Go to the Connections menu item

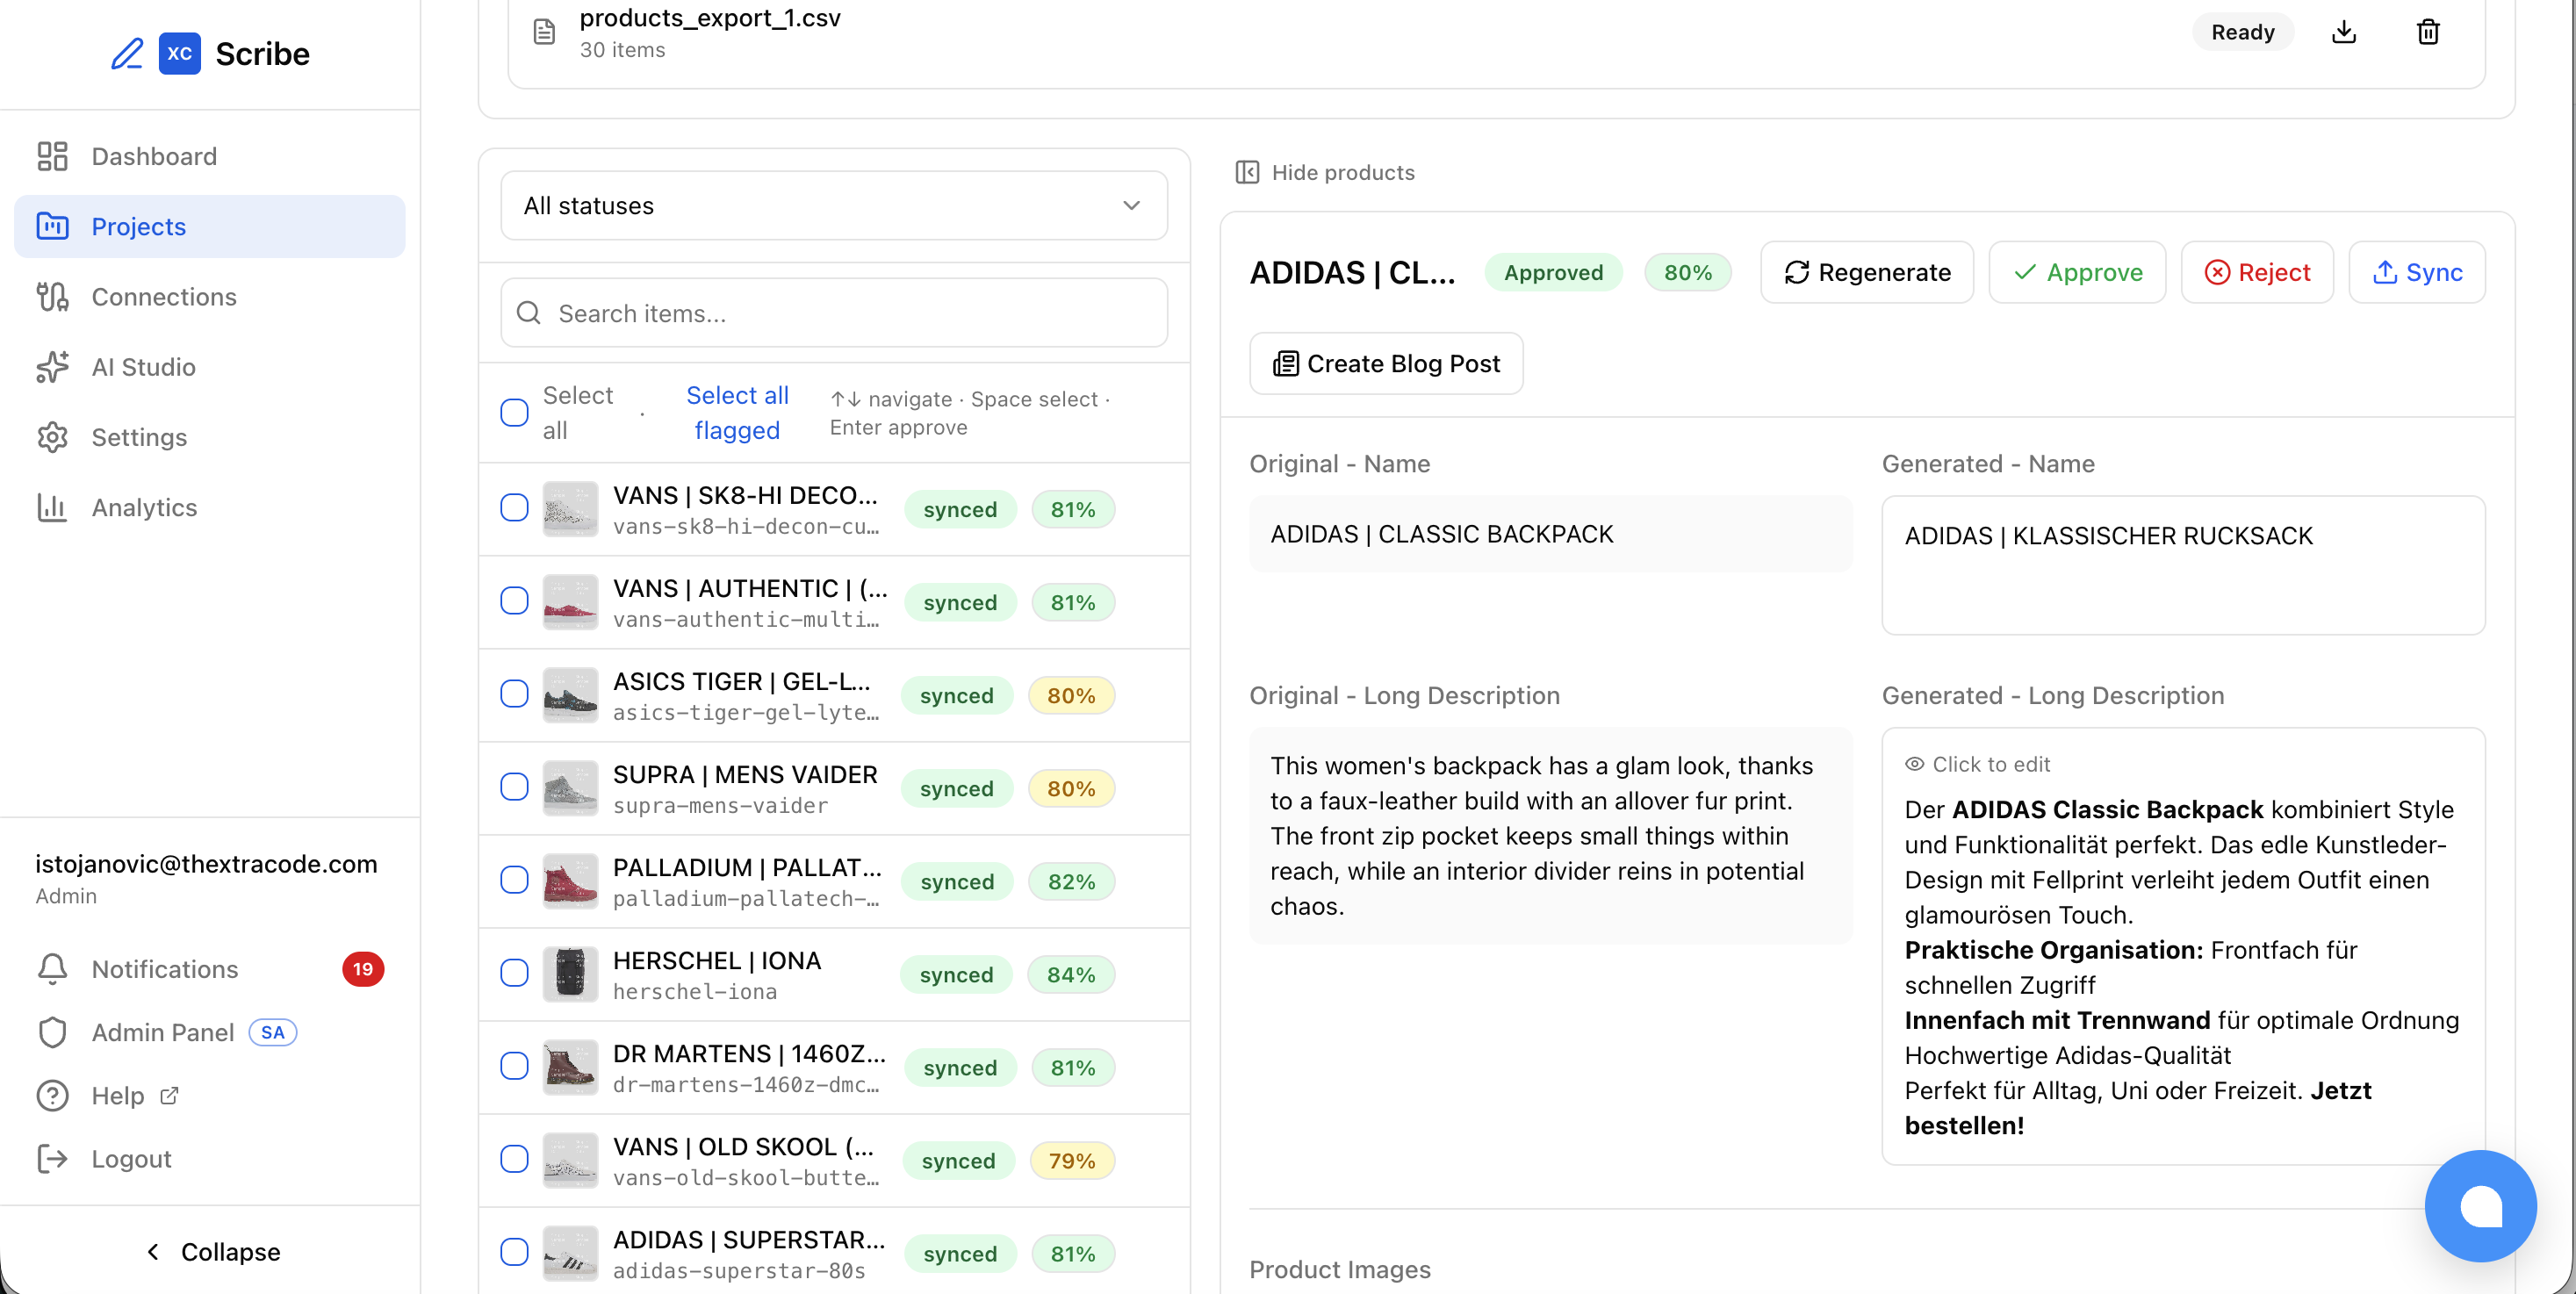click(x=163, y=297)
